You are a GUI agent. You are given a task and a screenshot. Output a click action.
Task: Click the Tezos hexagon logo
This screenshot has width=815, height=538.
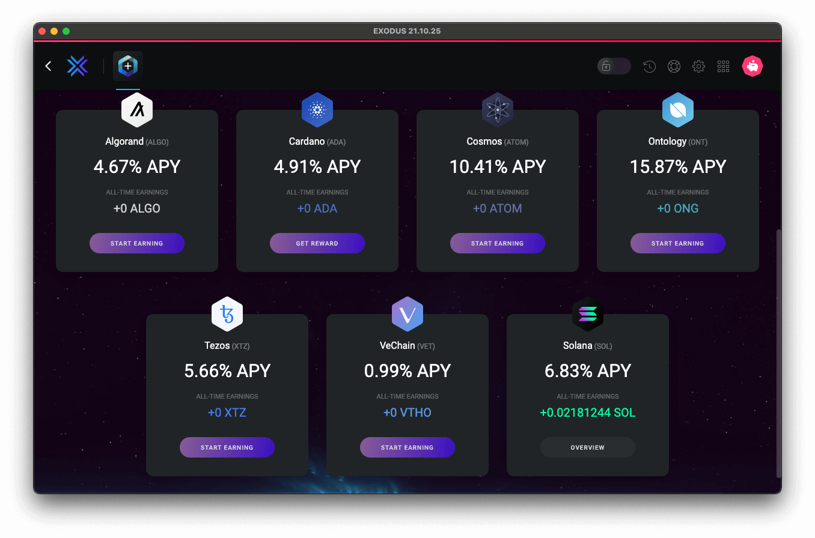[227, 314]
